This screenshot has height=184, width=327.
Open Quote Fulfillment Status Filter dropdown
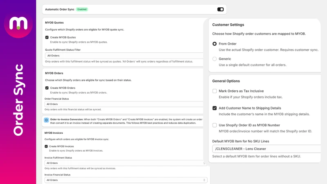[x=124, y=56]
